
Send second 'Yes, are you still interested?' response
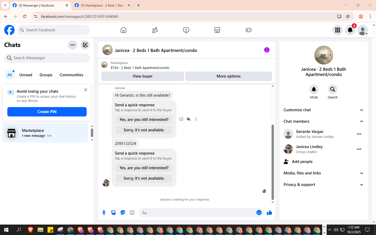coord(144,168)
